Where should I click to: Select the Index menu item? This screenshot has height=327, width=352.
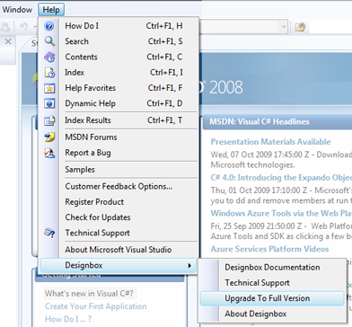[x=119, y=73]
